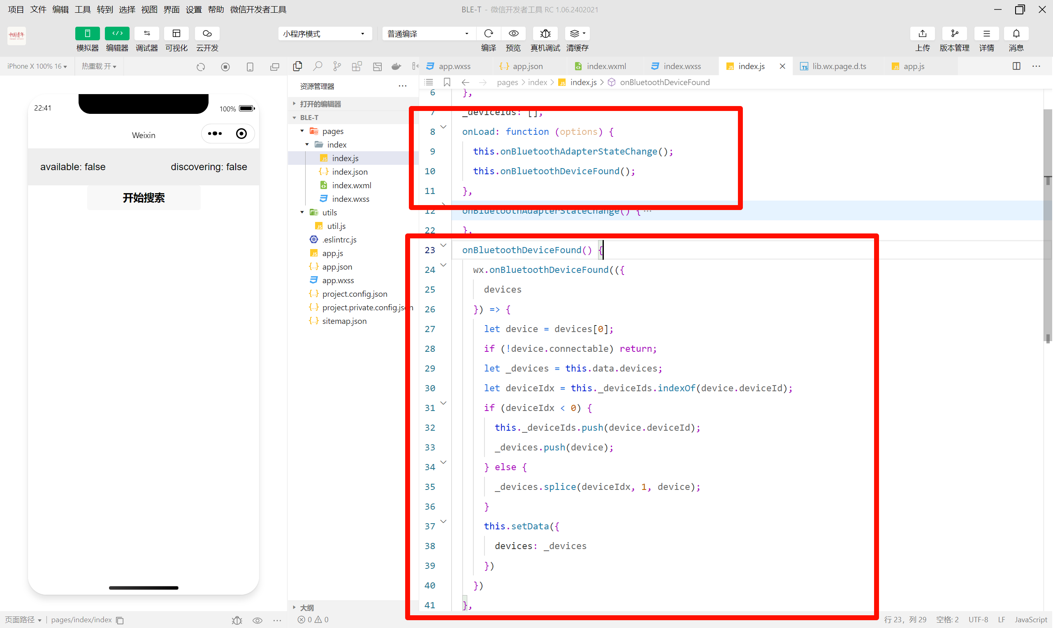Screen dimensions: 1053x628
Task: Open the 小程序模式 mode dropdown
Action: point(324,34)
